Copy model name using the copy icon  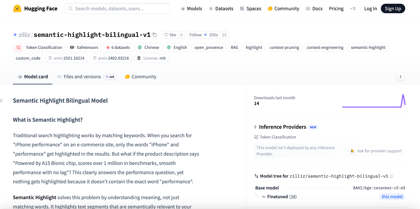tap(155, 35)
